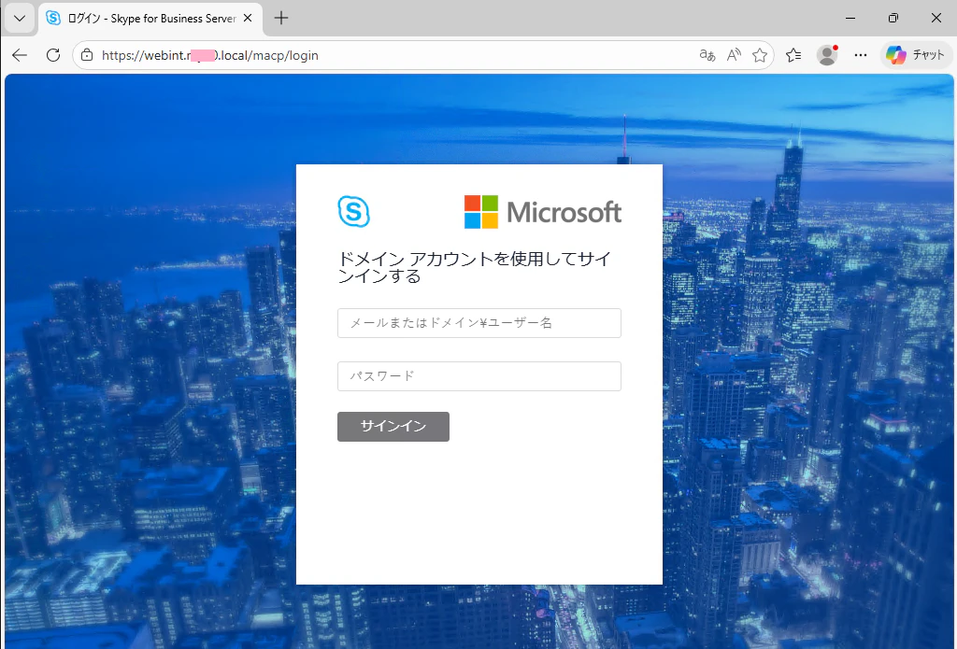Minimize the browser window
The height and width of the screenshot is (649, 957).
(x=850, y=19)
